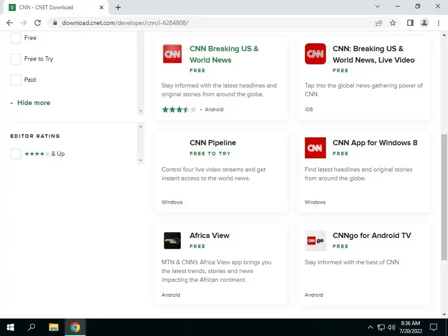448x336 pixels.
Task: Click the Editor Rating panel scroll-up arrow
Action: 140,126
